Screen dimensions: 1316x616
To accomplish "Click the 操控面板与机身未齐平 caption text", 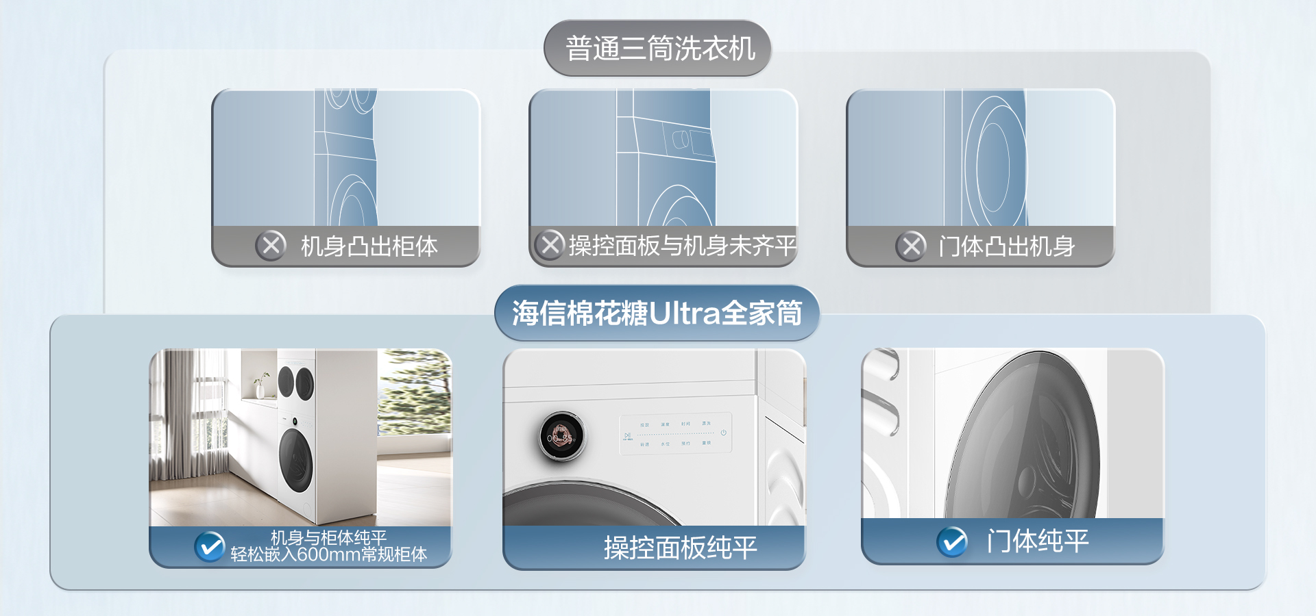I will pyautogui.click(x=683, y=246).
